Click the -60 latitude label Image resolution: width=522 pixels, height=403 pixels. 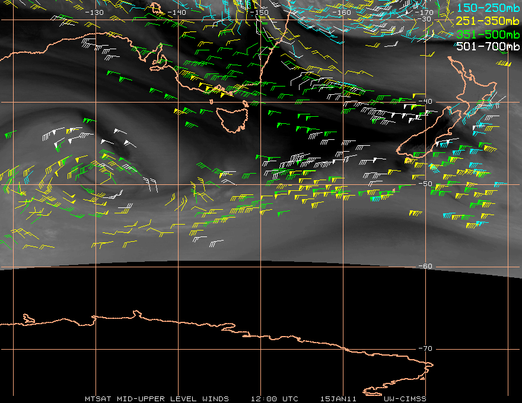[x=425, y=266]
